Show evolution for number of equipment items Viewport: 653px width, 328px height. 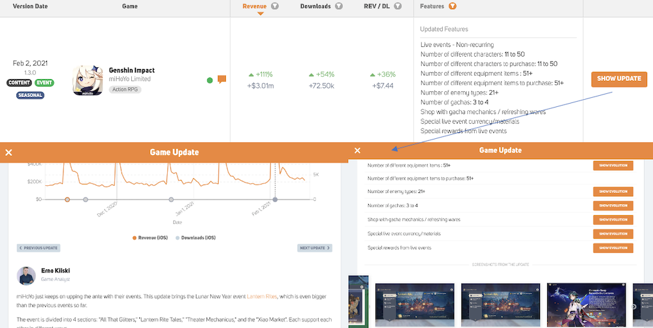(x=613, y=166)
